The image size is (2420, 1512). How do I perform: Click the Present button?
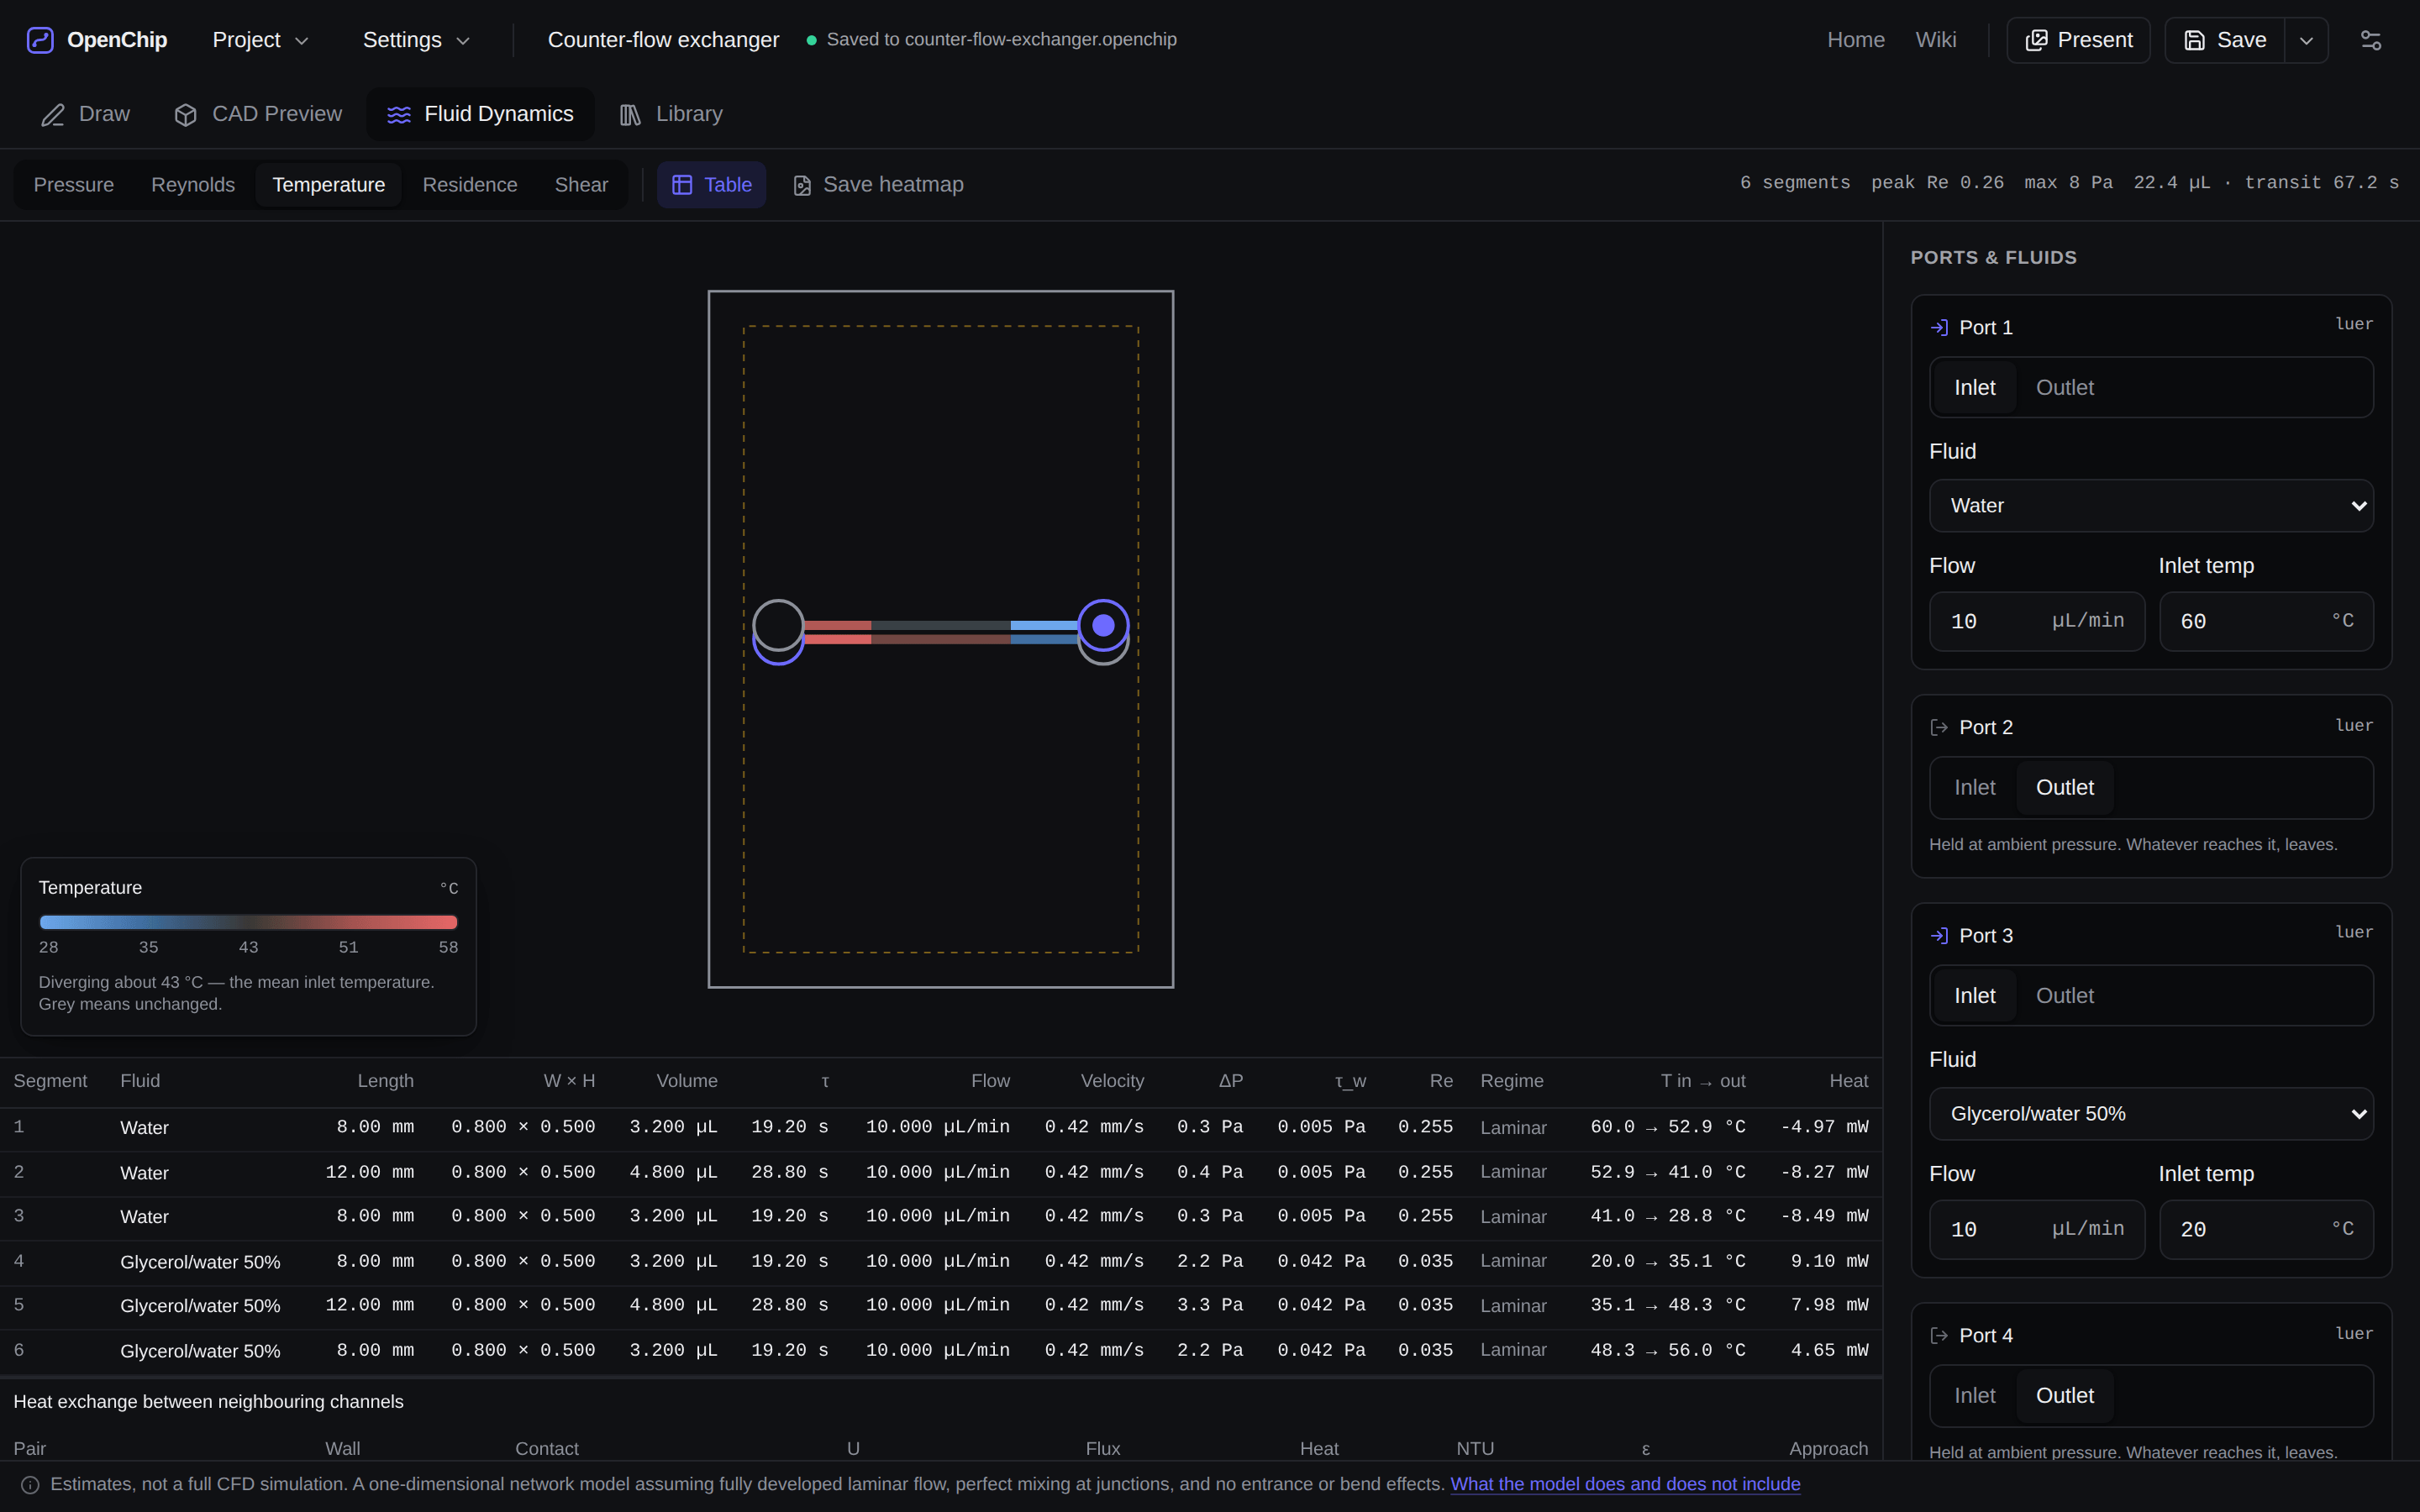(x=2078, y=40)
